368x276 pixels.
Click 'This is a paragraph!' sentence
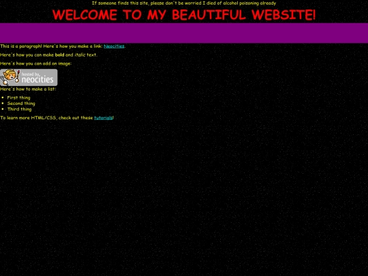tap(21, 46)
